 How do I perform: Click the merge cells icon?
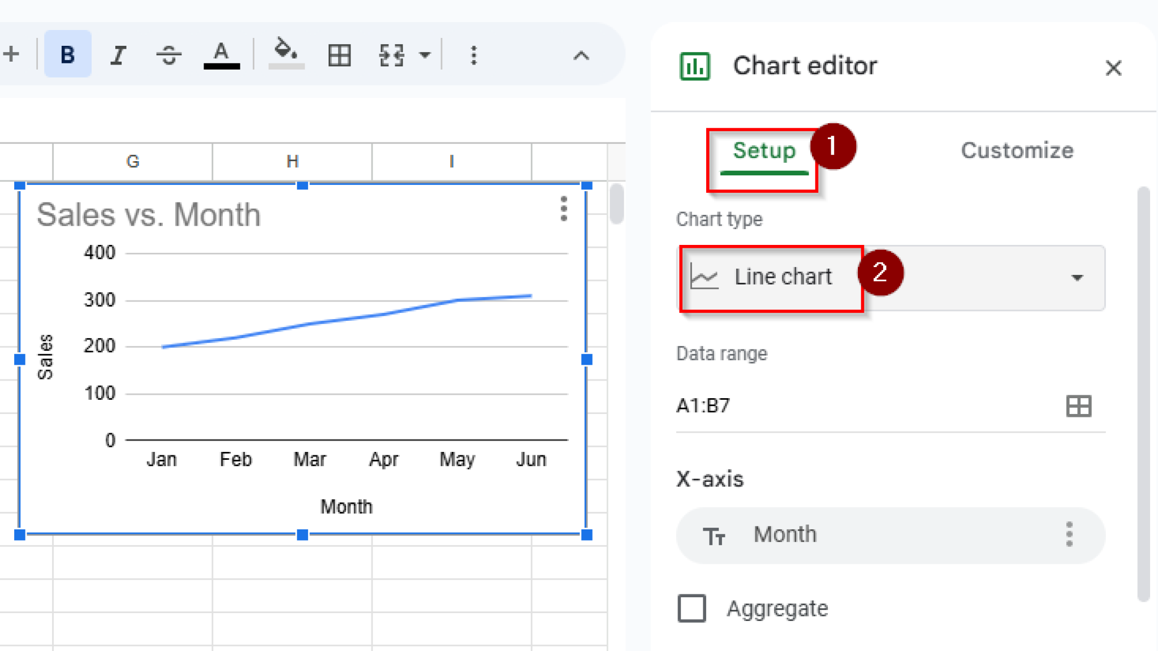391,55
